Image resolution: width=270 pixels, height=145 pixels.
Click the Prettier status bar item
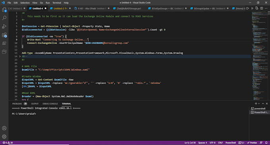pos(252,143)
